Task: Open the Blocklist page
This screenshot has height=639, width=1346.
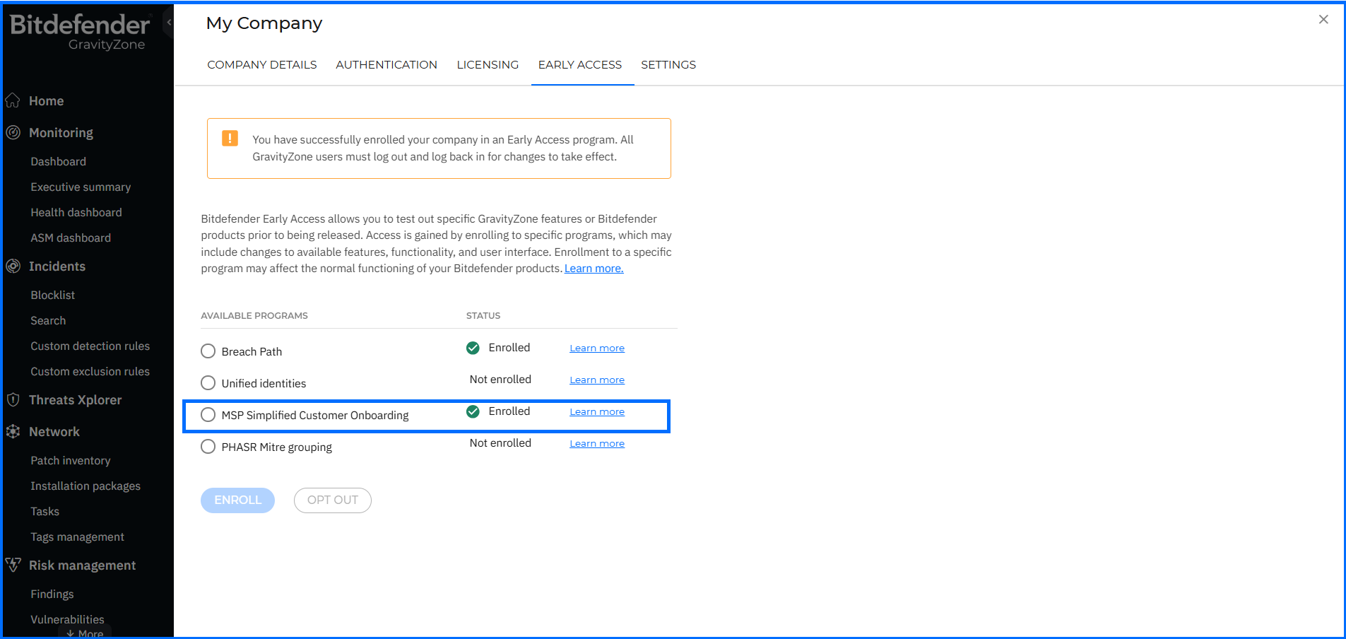Action: click(53, 295)
